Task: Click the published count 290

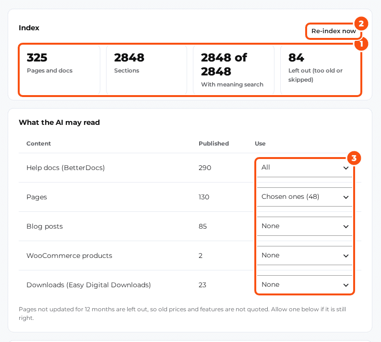Action: coord(205,168)
